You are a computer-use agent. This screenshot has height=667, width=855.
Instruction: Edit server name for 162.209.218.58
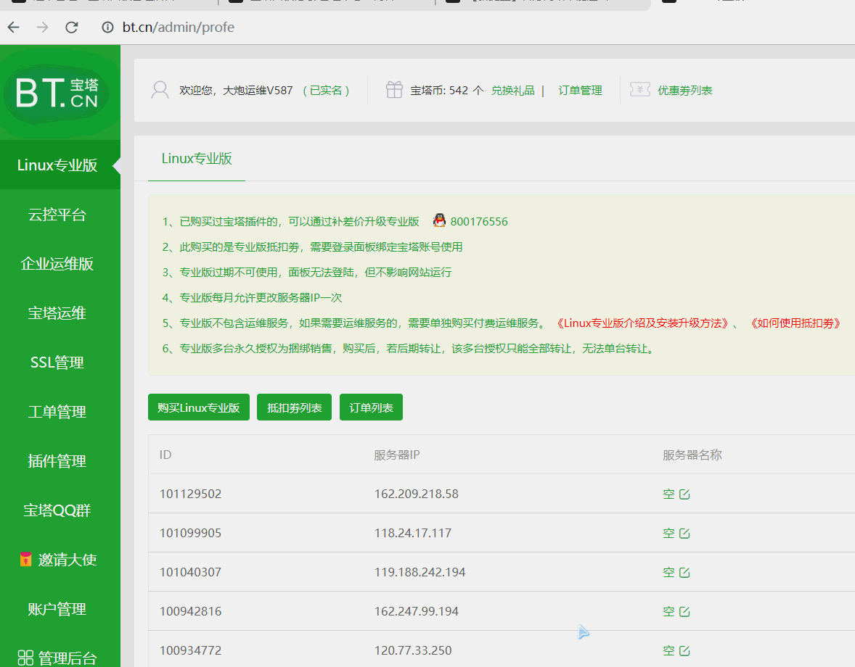pos(684,494)
